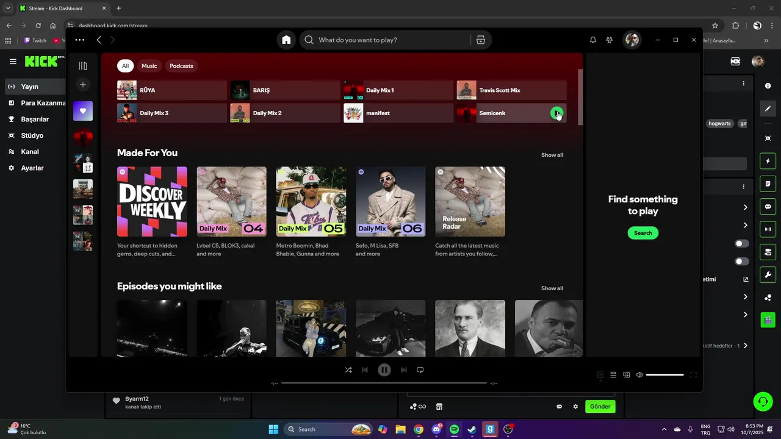Viewport: 781px width, 439px height.
Task: Open Friend Activity icon in Spotify
Action: click(609, 40)
